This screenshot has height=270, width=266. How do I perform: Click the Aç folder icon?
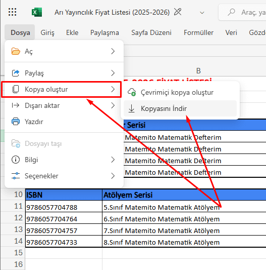click(x=16, y=51)
